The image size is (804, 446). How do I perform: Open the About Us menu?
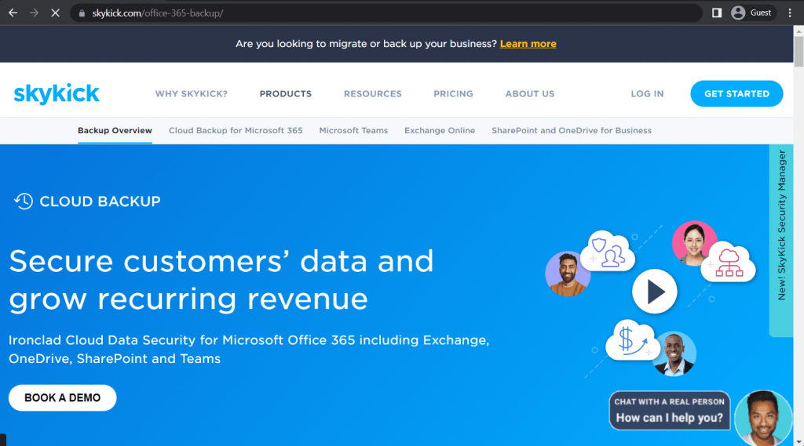coord(530,94)
